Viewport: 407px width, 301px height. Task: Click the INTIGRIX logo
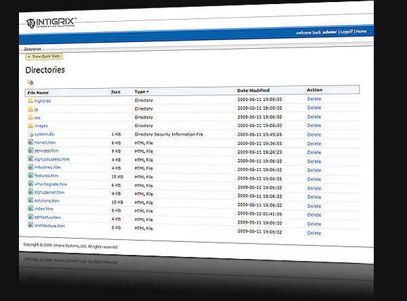click(x=51, y=23)
